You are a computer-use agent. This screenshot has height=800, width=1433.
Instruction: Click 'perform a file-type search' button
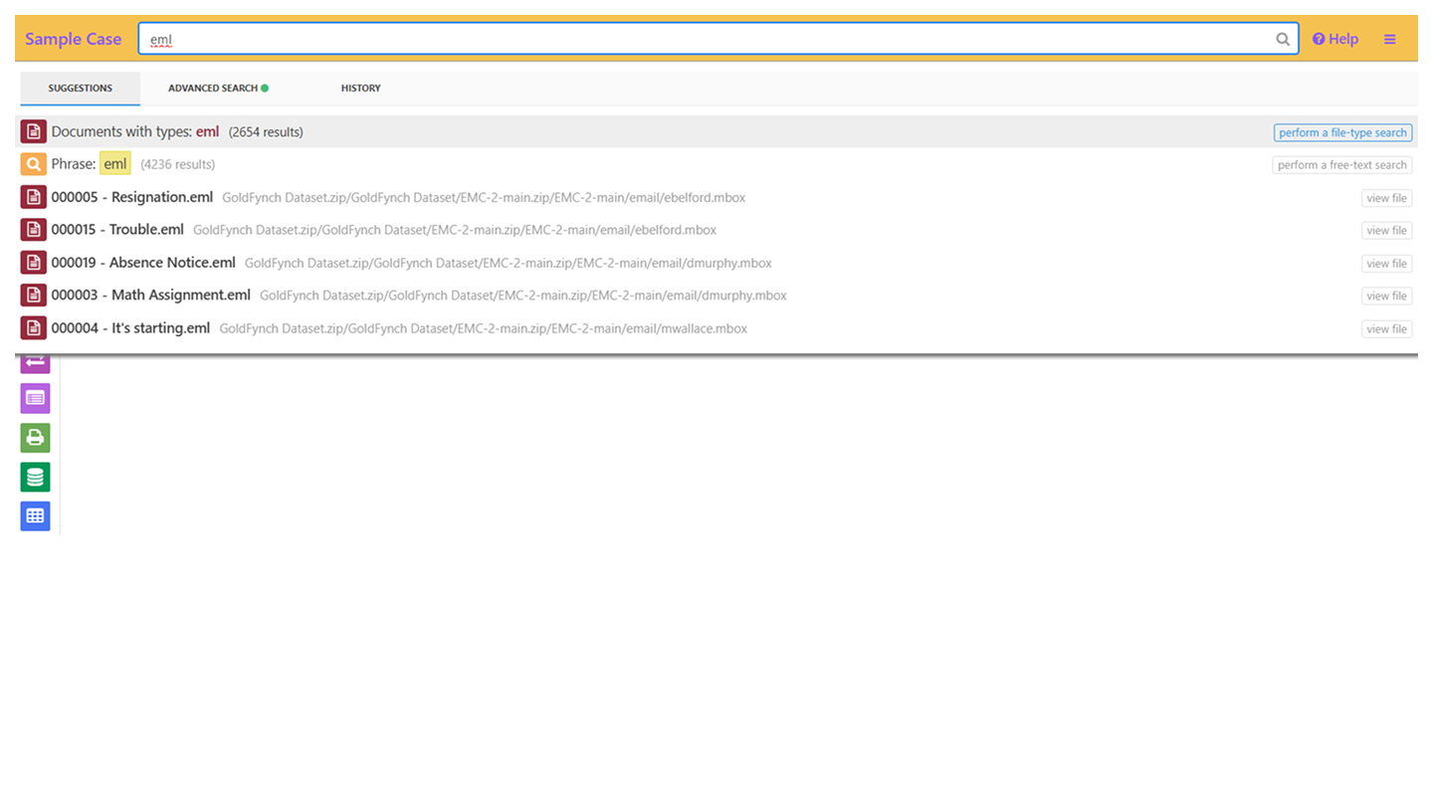1342,132
